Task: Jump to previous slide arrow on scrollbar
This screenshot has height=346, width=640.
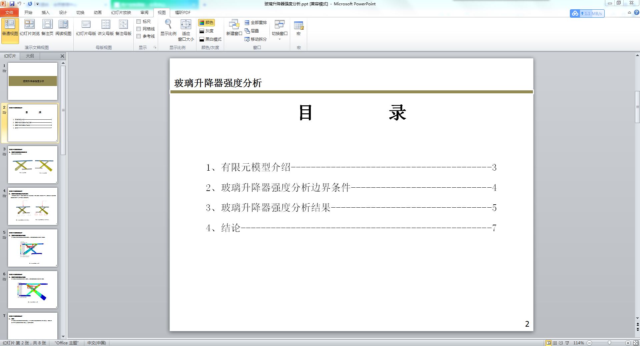Action: click(637, 324)
